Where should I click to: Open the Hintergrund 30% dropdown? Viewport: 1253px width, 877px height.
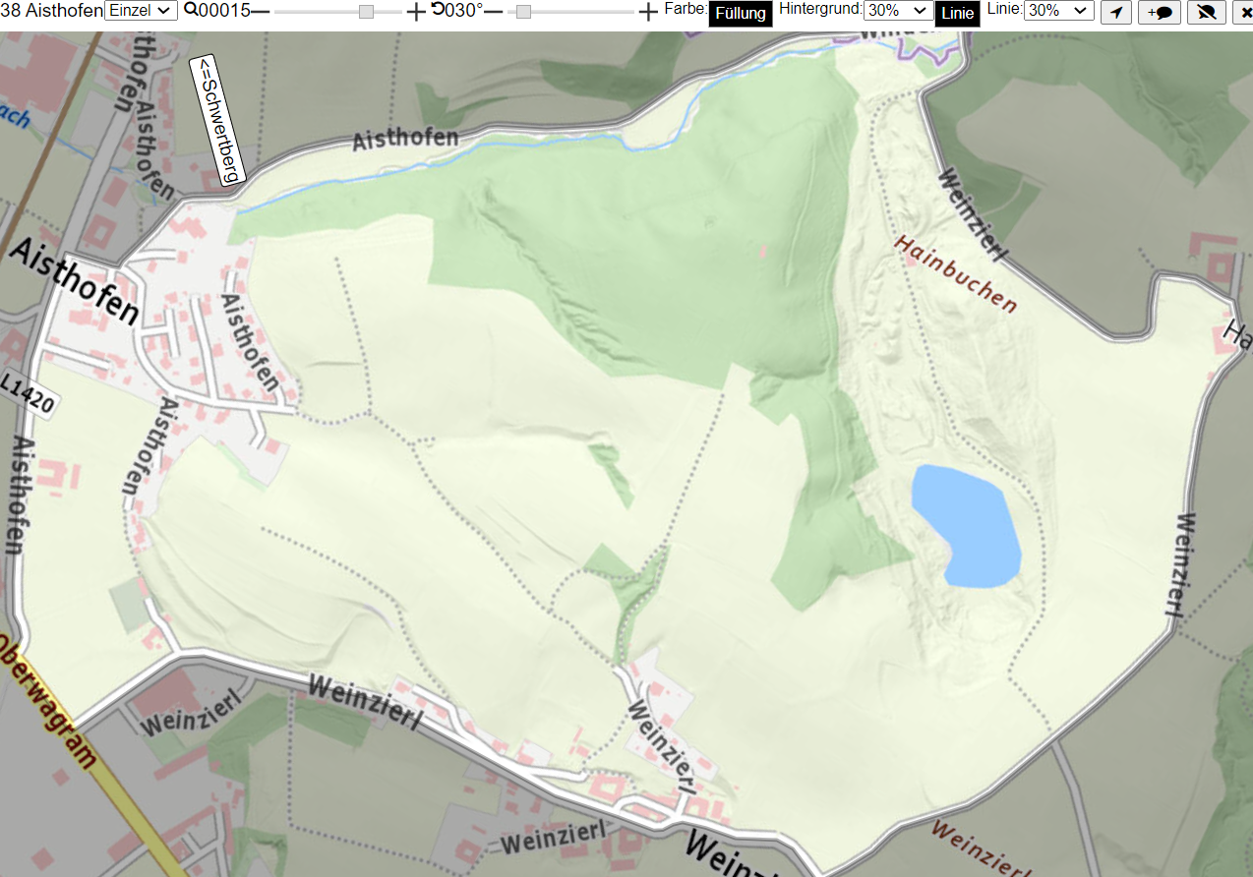[898, 11]
